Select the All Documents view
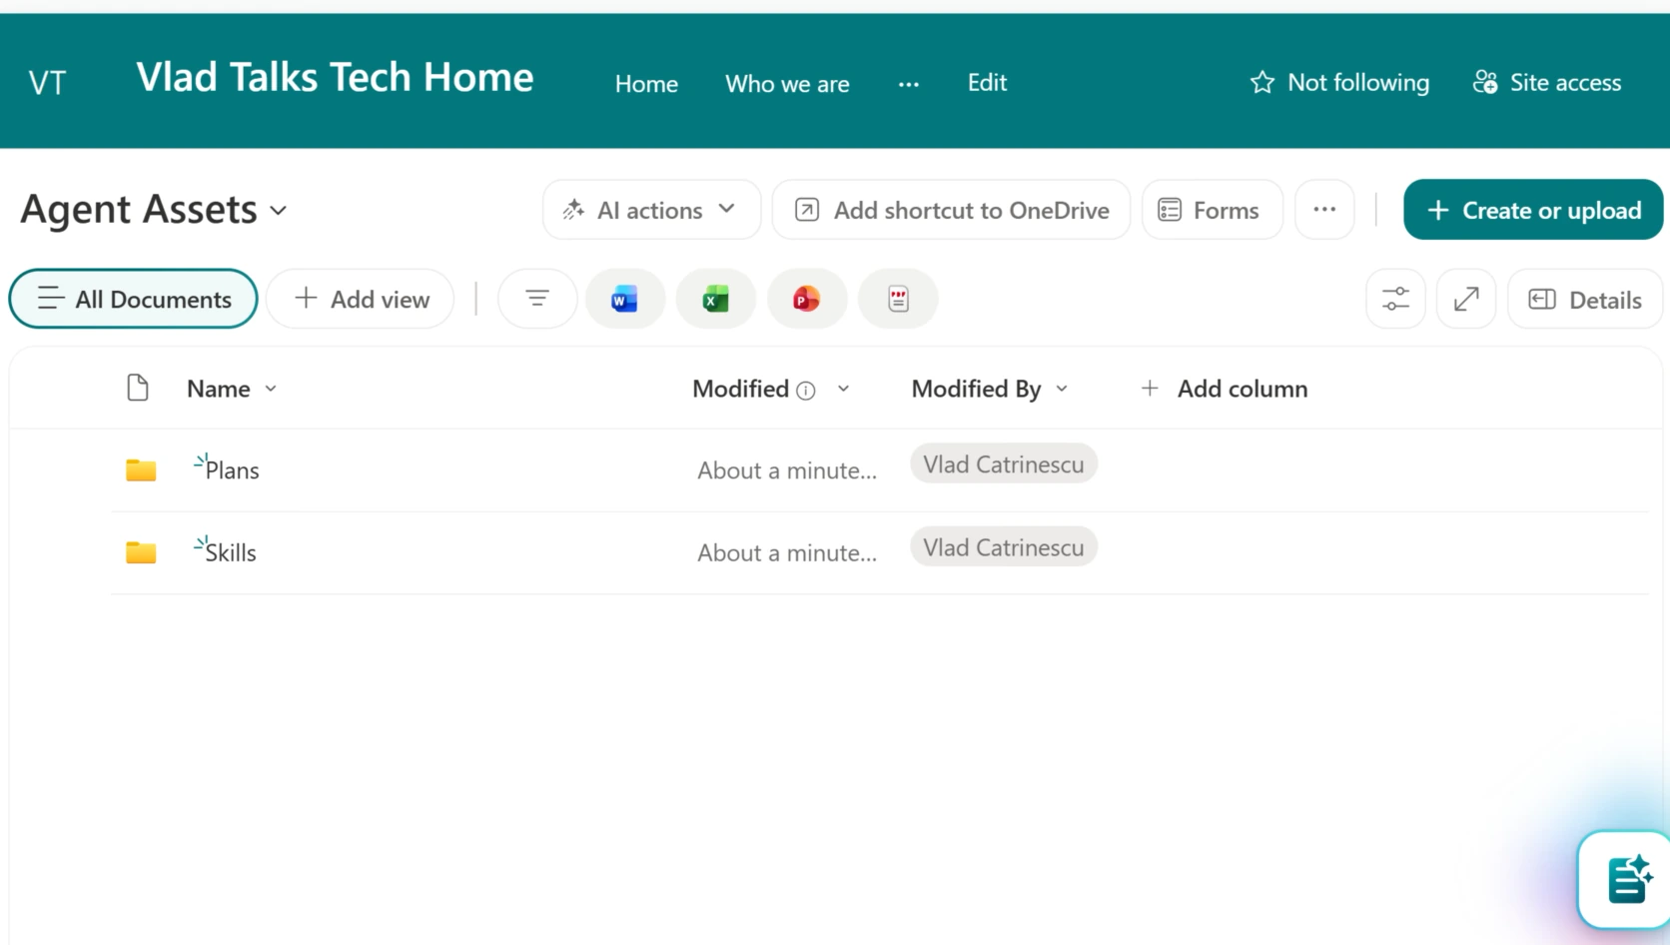The image size is (1670, 945). pyautogui.click(x=133, y=299)
